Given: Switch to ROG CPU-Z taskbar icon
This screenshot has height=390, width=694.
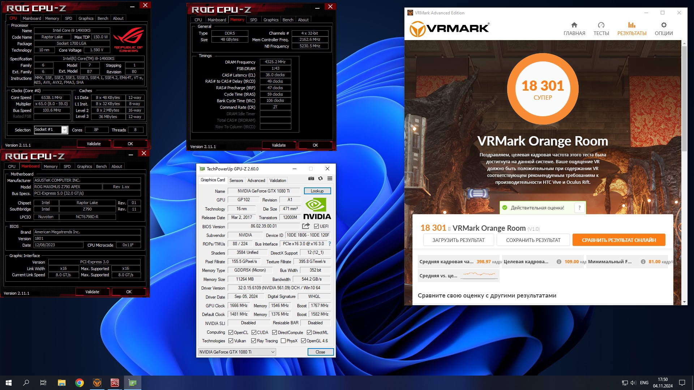Looking at the screenshot, I should coord(115,383).
